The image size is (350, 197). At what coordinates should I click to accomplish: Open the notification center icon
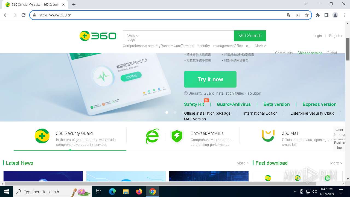(x=341, y=192)
